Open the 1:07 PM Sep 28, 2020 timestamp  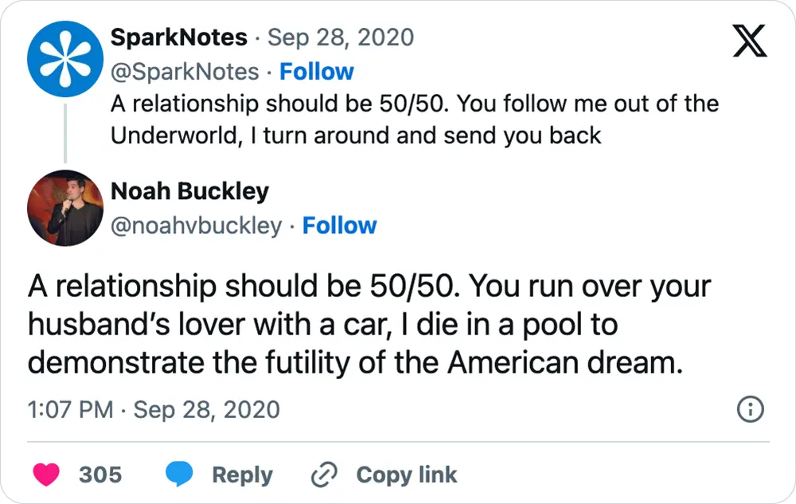click(152, 408)
